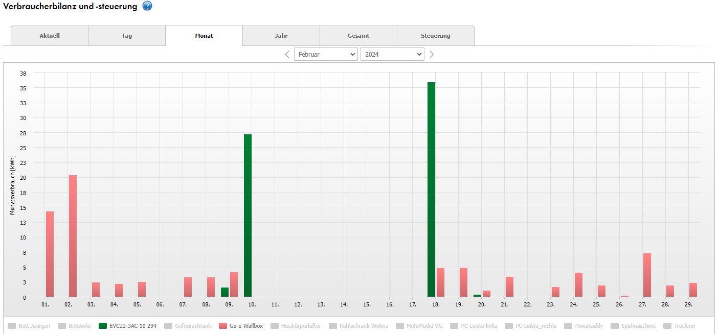Click the "18." day label on the x-axis
Image resolution: width=719 pixels, height=334 pixels.
tap(436, 304)
